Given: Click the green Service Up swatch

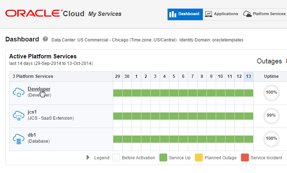Looking at the screenshot, I should point(164,158).
